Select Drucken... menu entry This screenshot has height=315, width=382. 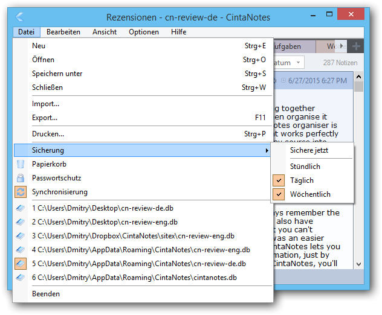click(x=143, y=134)
